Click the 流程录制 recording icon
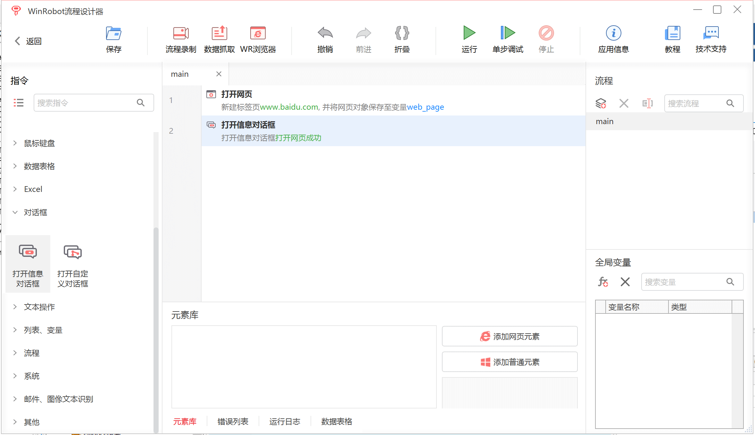This screenshot has height=435, width=755. tap(181, 33)
